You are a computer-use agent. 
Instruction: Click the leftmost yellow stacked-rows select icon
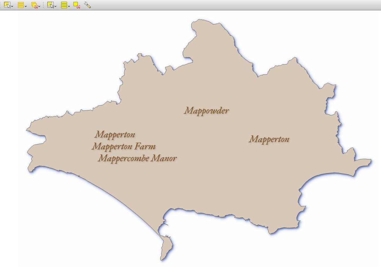pos(21,5)
